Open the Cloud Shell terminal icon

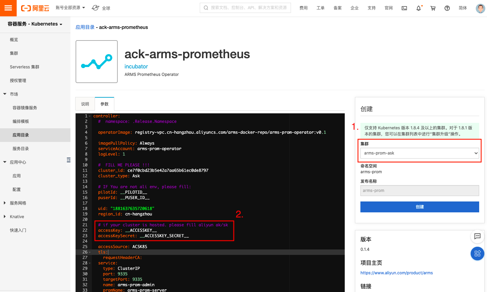404,8
